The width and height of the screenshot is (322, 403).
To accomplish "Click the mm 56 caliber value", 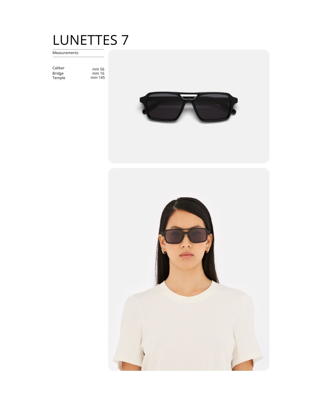I will point(98,69).
